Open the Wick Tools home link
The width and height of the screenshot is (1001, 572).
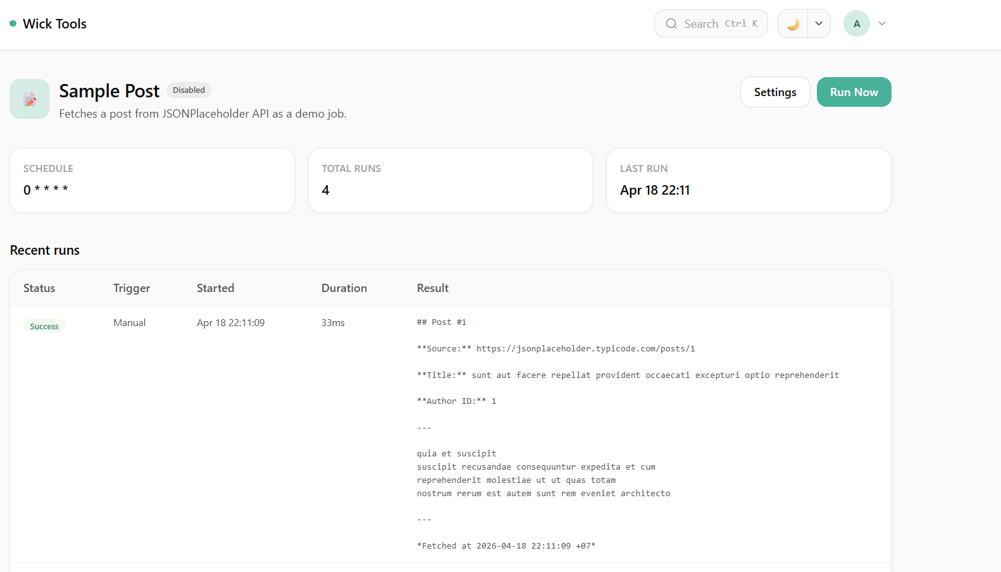pos(54,24)
